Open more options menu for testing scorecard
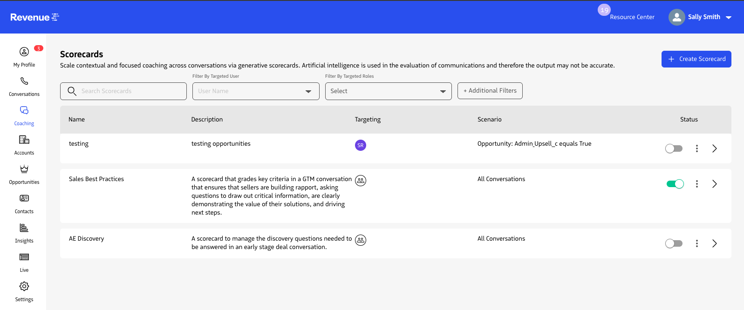The image size is (744, 310). point(697,148)
